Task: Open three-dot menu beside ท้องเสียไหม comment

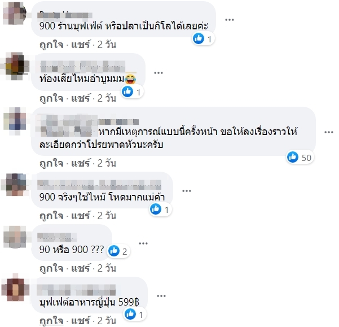Action: [x=159, y=73]
